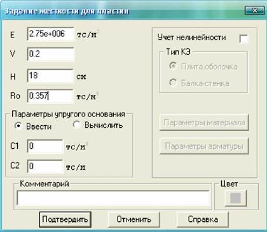The image size is (267, 232).
Task: Click the Подтвердить button
Action: 65,219
